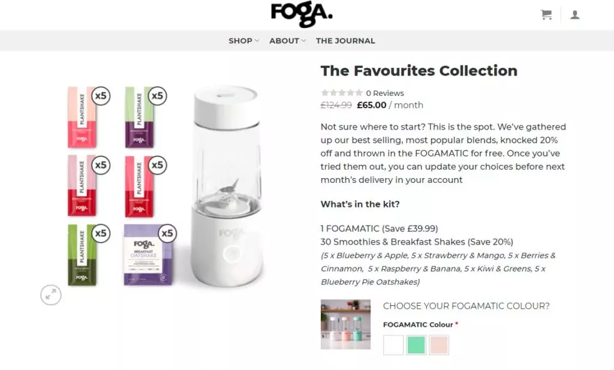Screen dimensions: 614x370
Task: Select the white FOGAMATIC colour
Action: tap(393, 345)
